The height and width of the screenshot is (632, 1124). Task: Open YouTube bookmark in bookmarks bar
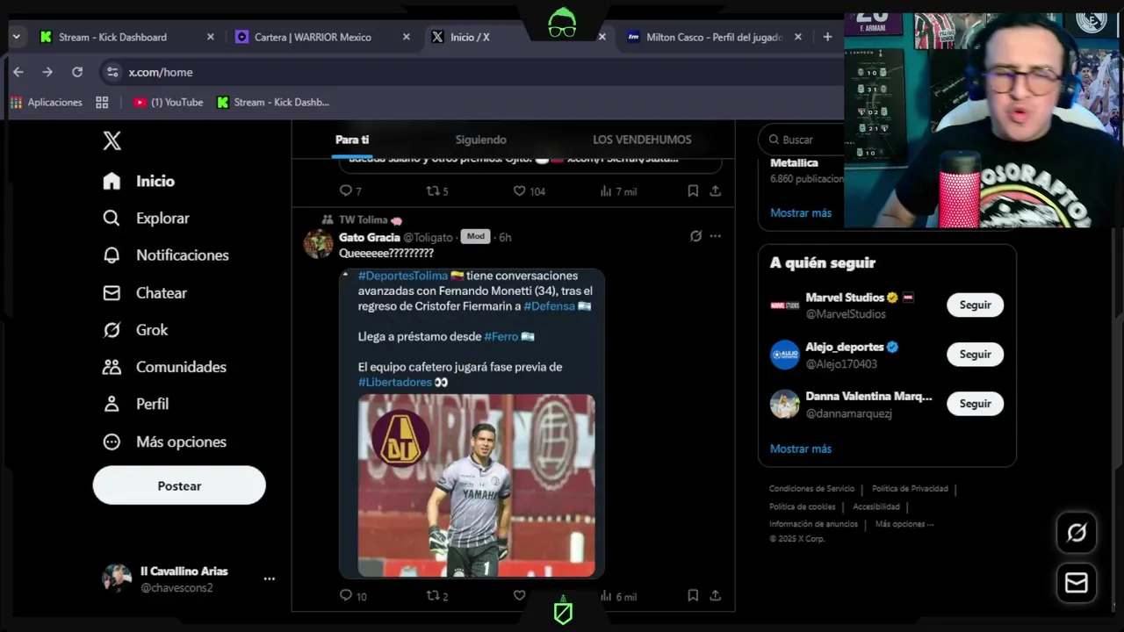(169, 103)
